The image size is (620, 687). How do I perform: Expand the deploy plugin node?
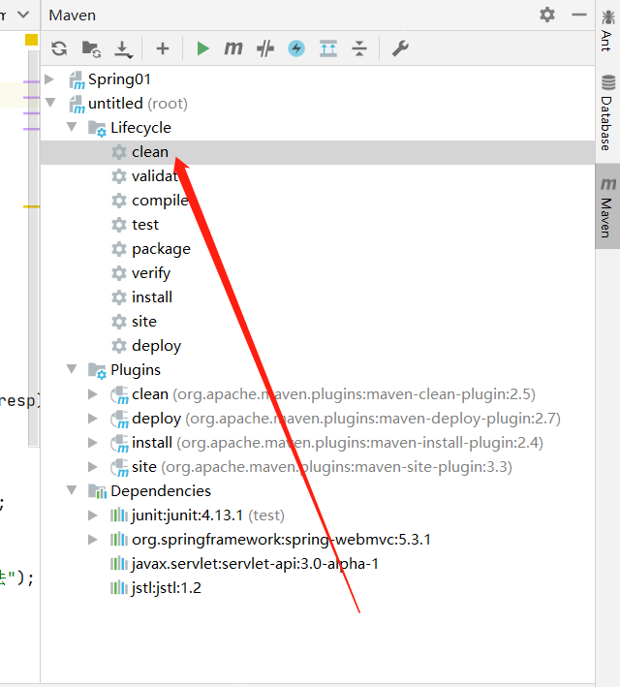pos(92,419)
